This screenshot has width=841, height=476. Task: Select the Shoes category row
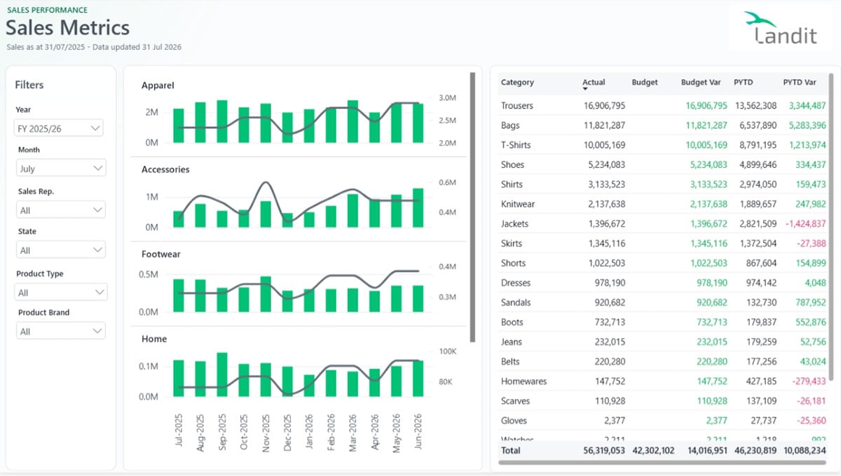click(663, 164)
